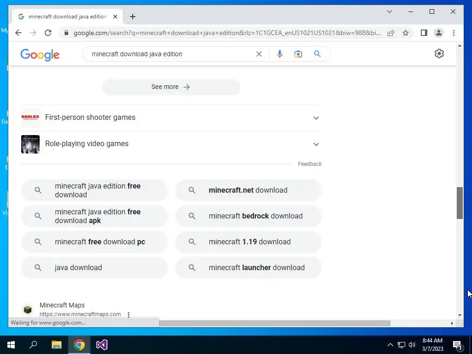
Task: Go back to the previous page
Action: pyautogui.click(x=18, y=33)
